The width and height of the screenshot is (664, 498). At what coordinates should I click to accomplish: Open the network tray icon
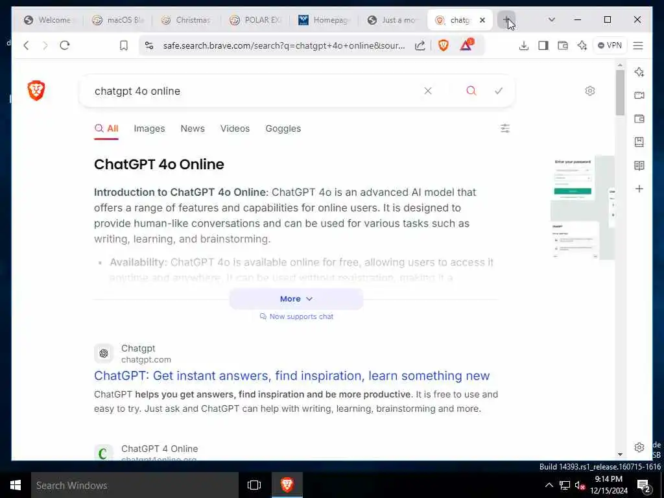point(565,485)
